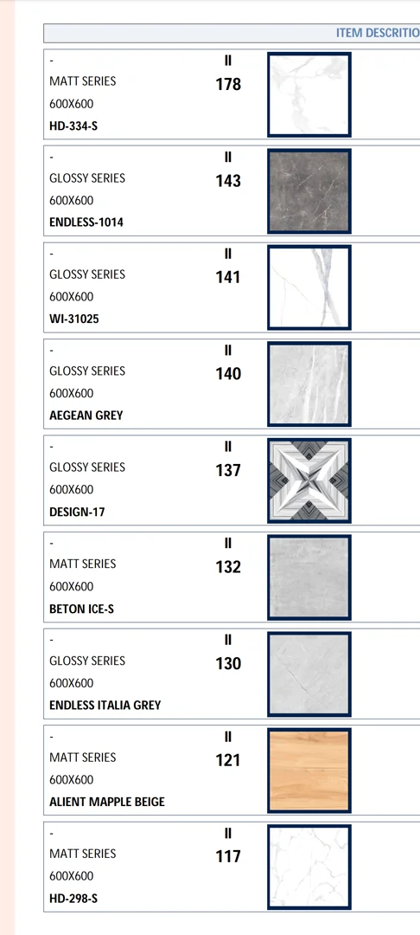
Task: Select the ALIENT MAPPLE BEIGE item name
Action: (x=107, y=802)
